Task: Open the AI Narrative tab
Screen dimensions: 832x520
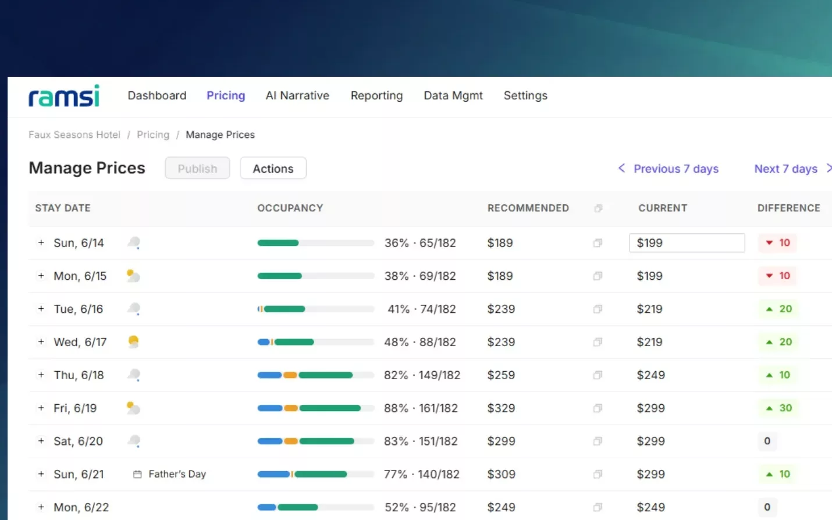Action: tap(297, 95)
